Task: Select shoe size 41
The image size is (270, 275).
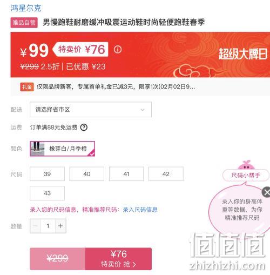Action: click(126, 174)
